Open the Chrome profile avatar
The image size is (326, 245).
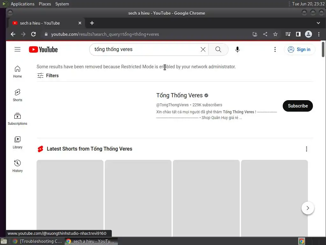pos(308,34)
